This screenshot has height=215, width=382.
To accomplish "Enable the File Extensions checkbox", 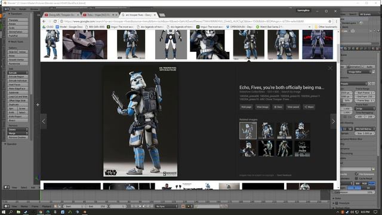I will click(x=356, y=174).
